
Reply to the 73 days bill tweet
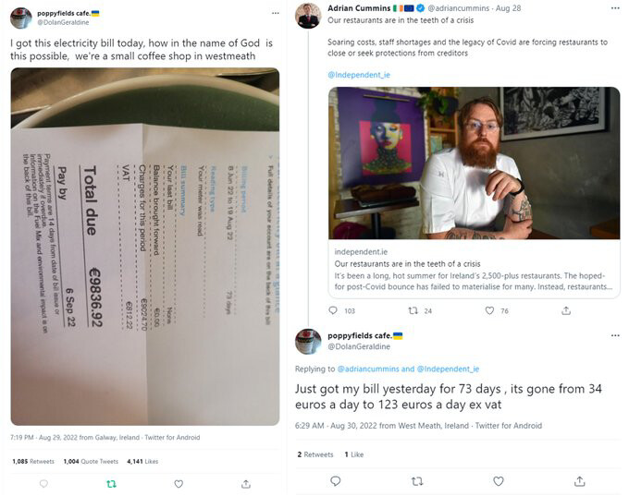[x=336, y=481]
